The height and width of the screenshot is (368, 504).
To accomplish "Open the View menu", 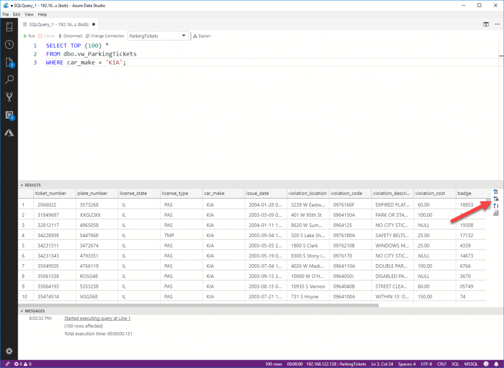I will (29, 14).
